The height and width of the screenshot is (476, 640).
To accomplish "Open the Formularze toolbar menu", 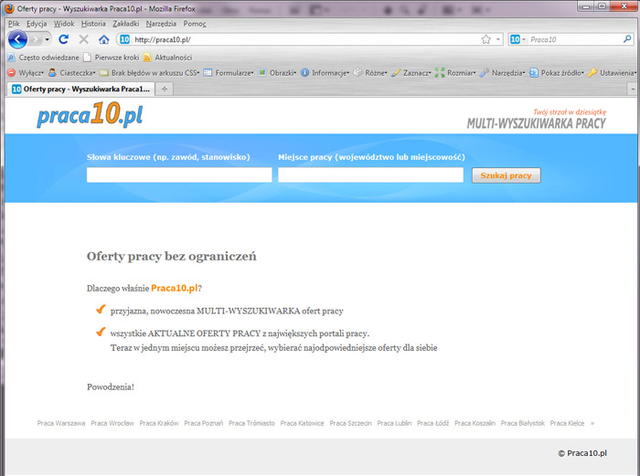I will click(x=229, y=73).
